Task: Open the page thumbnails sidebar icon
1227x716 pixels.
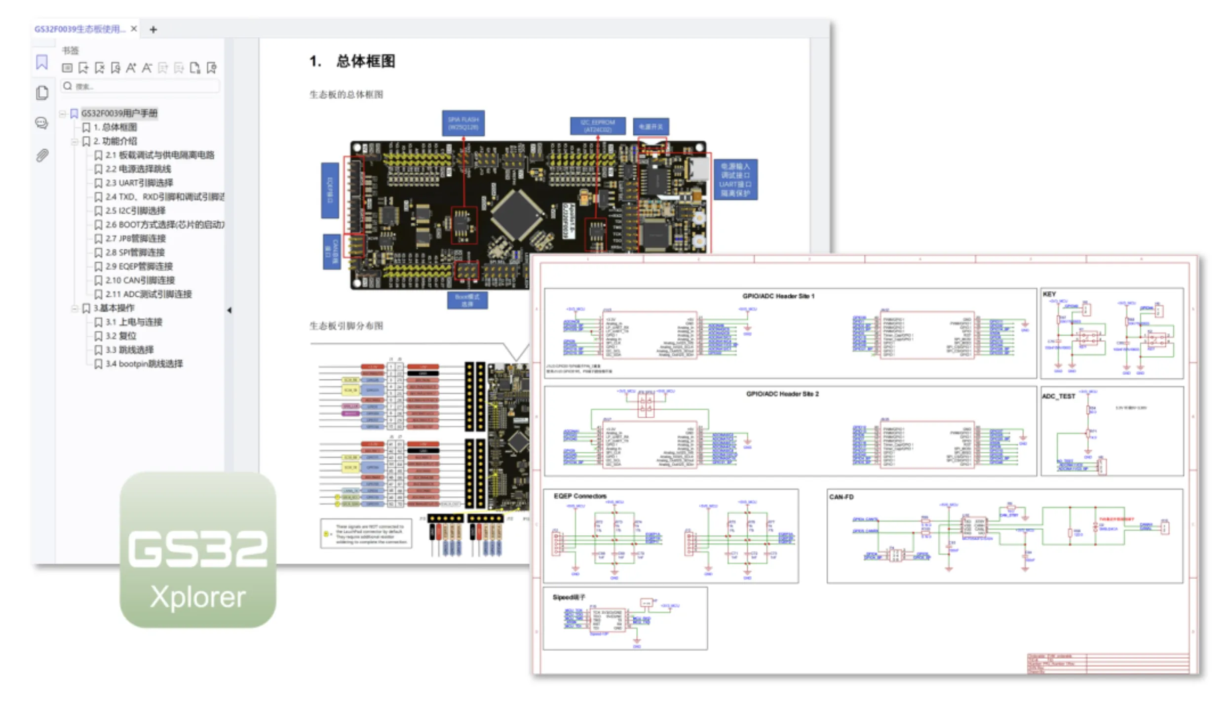Action: (x=42, y=93)
